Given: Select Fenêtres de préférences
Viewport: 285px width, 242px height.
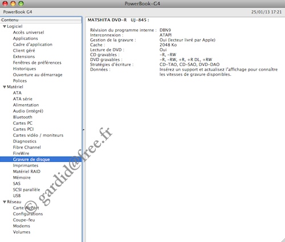Looking at the screenshot, I should pyautogui.click(x=37, y=63).
